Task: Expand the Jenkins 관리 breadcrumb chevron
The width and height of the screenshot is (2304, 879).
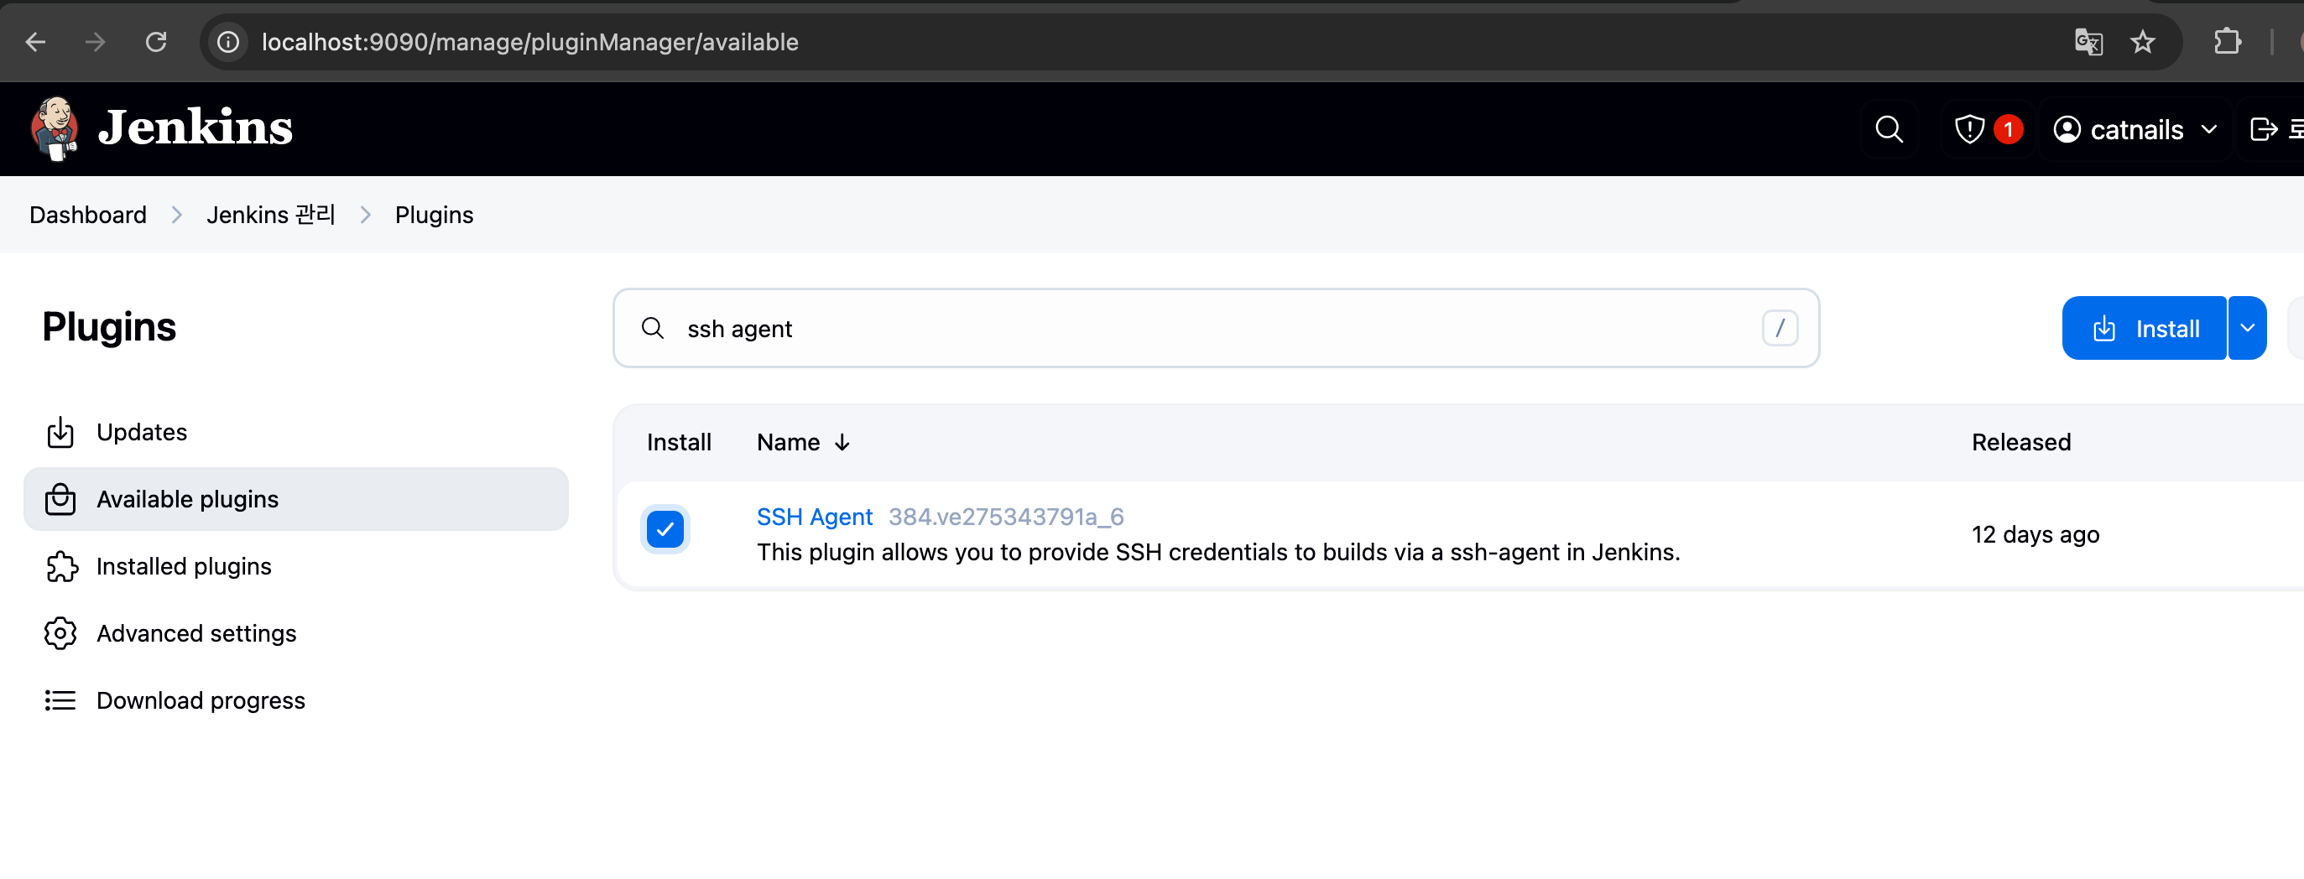Action: tap(366, 216)
